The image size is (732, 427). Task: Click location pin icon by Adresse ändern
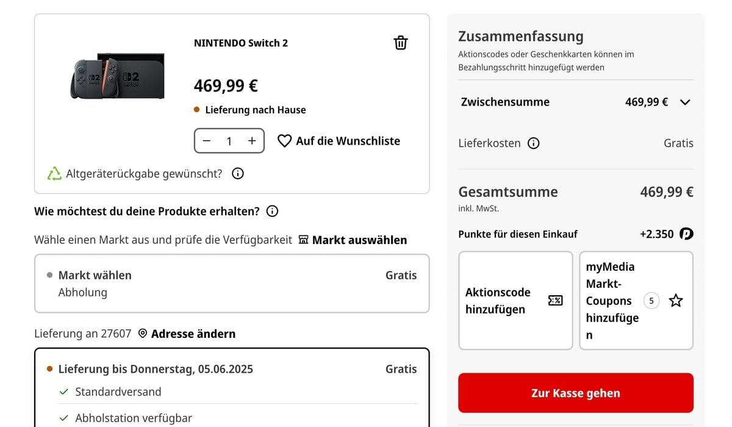pyautogui.click(x=143, y=334)
